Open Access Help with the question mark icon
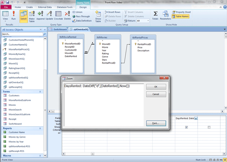 click(225, 7)
